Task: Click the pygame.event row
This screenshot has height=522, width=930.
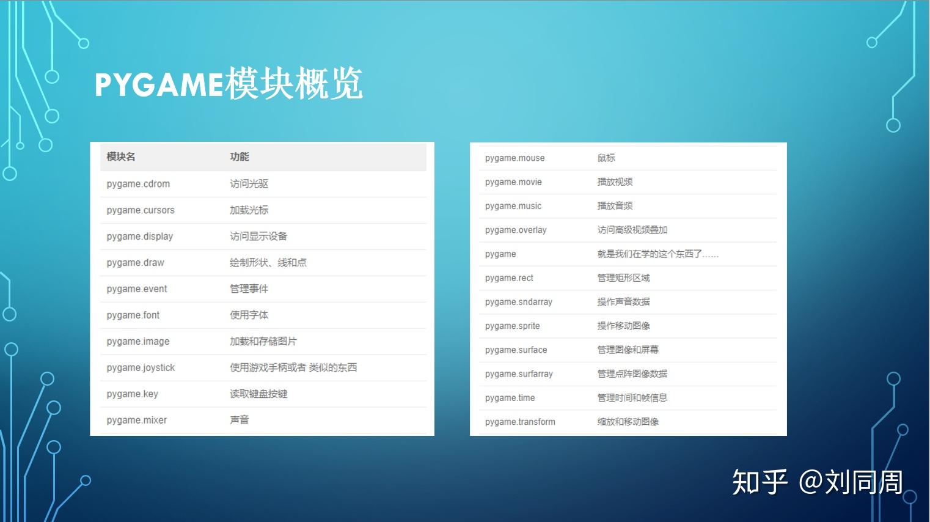Action: pyautogui.click(x=136, y=289)
